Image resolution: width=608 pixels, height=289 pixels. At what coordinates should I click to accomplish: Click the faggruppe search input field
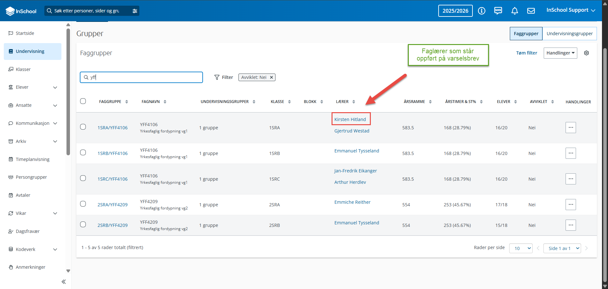pos(141,77)
